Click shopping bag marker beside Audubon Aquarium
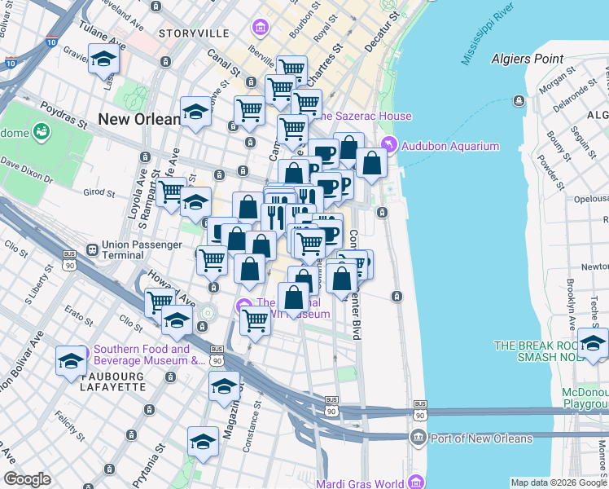Screen dimensions: 609x489 tap(372, 164)
